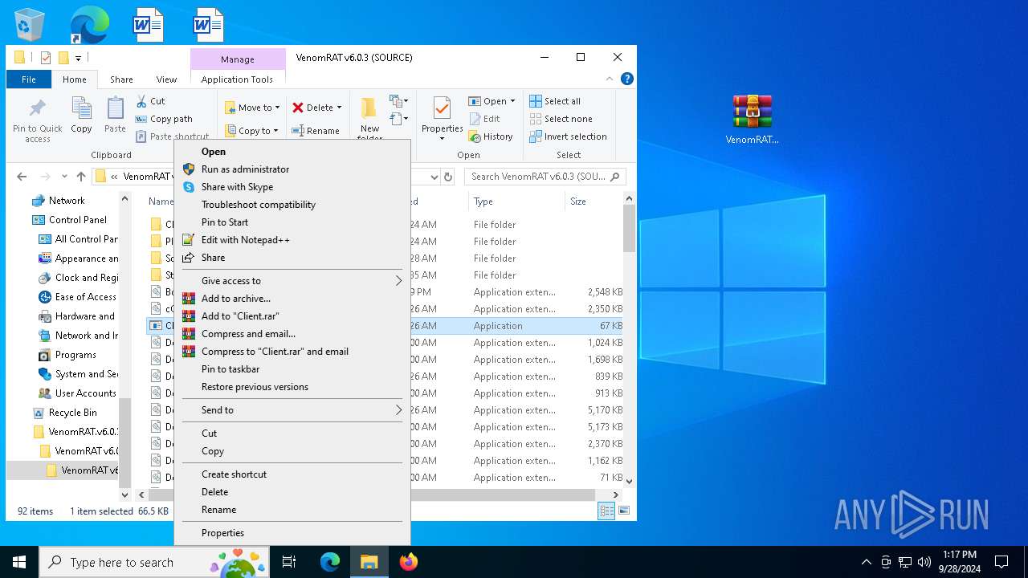Click the Rename ribbon button
Viewport: 1028px width, 578px height.
[x=316, y=131]
